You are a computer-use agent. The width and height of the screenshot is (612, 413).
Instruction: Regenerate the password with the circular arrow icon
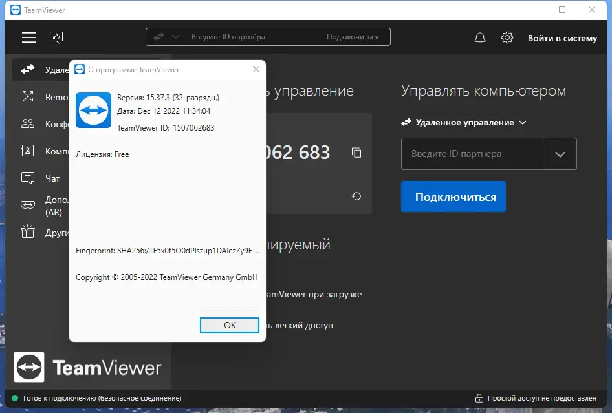click(356, 196)
